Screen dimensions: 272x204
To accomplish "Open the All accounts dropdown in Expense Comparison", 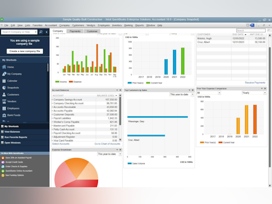I will point(209,93).
